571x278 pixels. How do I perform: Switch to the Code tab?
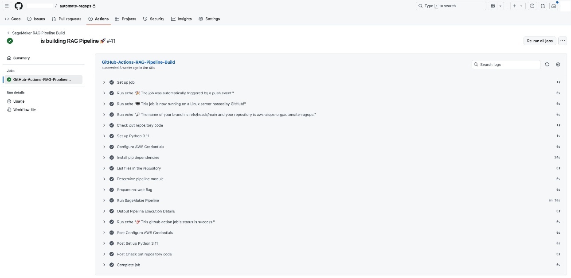pos(13,19)
